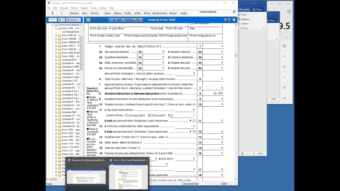Click the forms tree scroll-up arrow
340x191 pixels.
(81, 25)
